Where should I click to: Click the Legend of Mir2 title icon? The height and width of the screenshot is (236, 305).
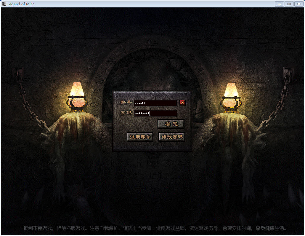click(x=4, y=4)
